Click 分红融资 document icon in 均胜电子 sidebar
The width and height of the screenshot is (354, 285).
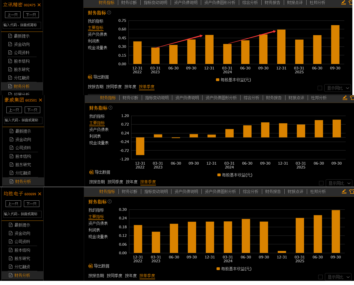pos(11,267)
